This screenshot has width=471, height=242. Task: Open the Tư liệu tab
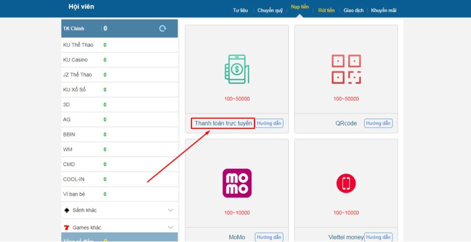tap(240, 11)
